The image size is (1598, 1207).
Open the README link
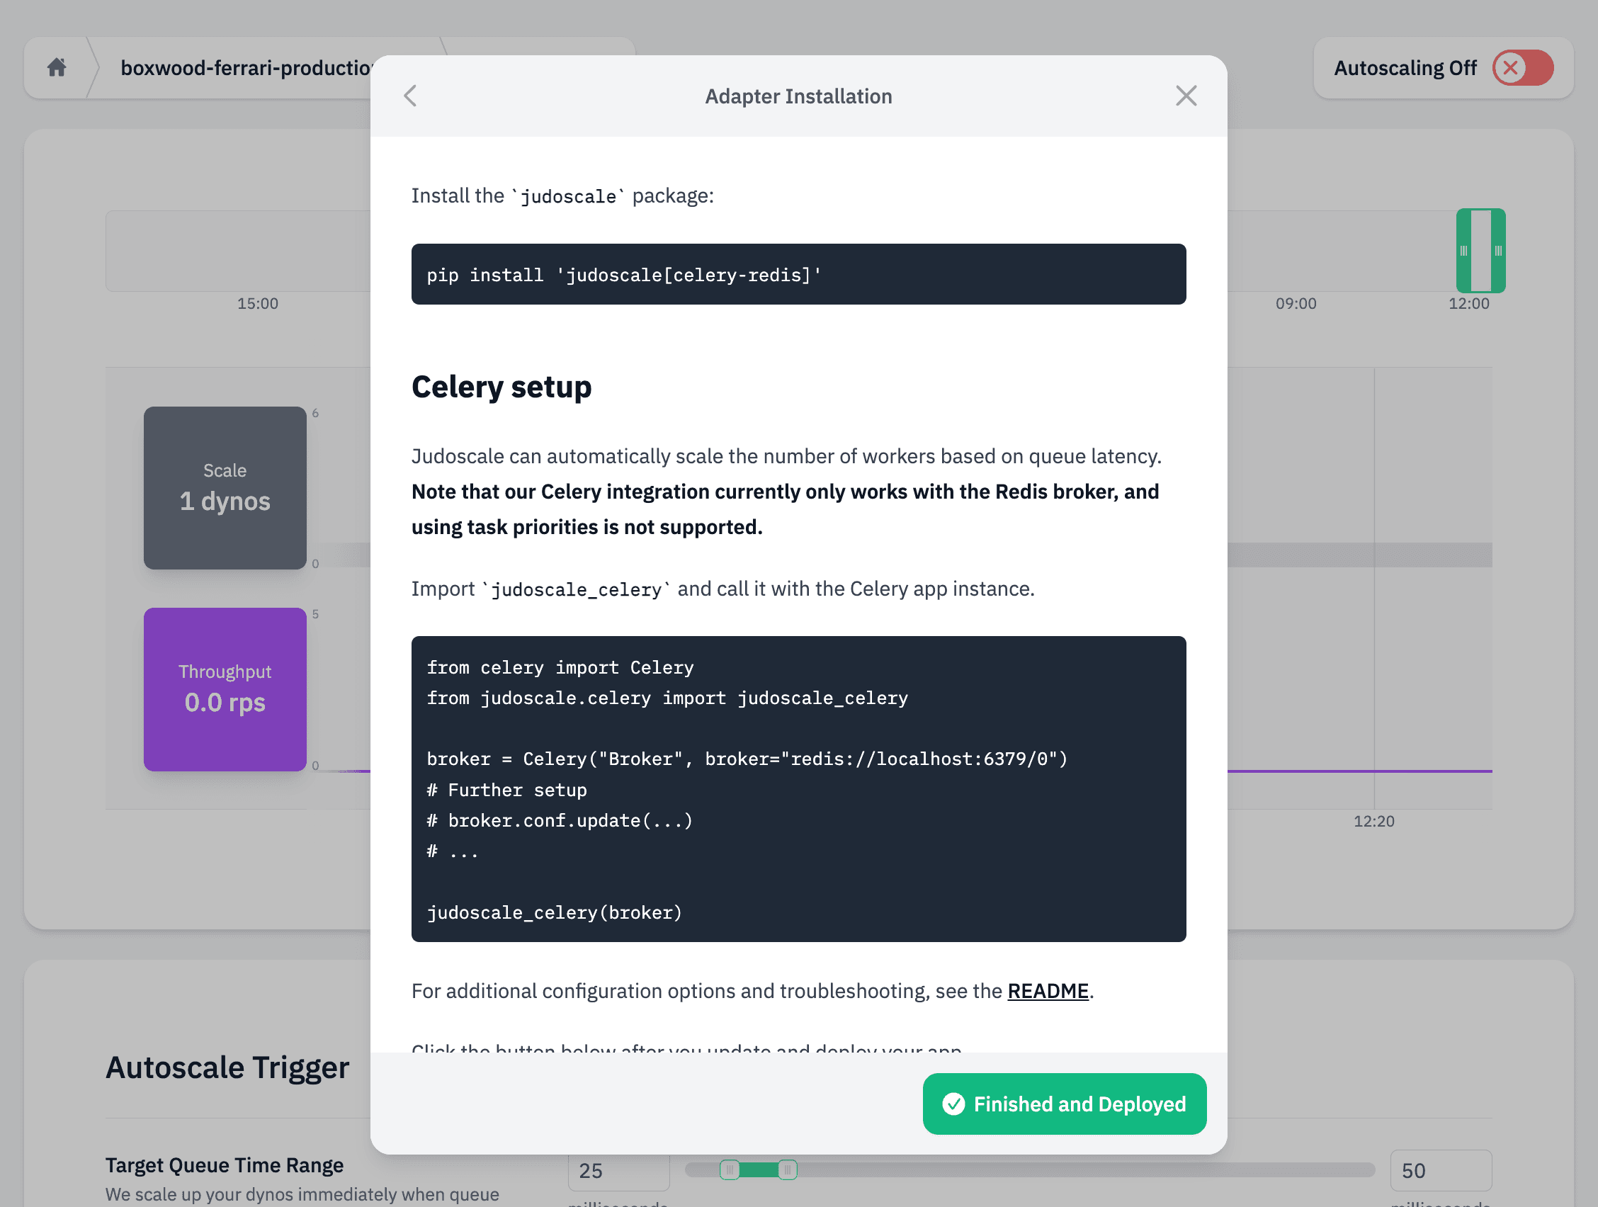(1048, 991)
